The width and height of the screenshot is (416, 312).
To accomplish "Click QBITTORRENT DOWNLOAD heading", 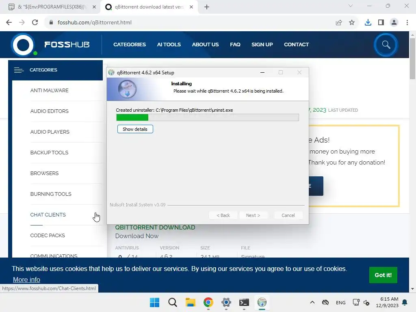I will [x=155, y=227].
